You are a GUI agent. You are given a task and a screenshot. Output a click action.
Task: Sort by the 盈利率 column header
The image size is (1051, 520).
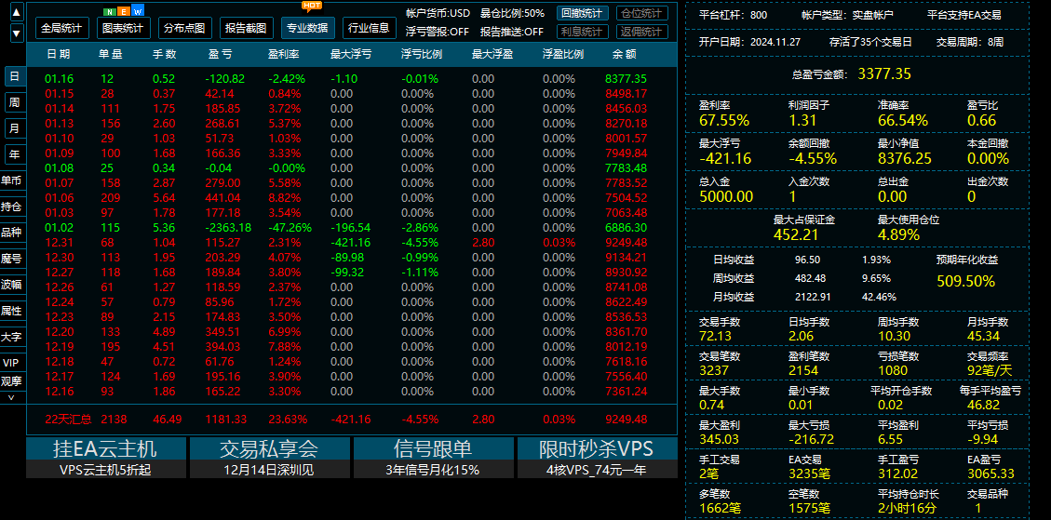(284, 54)
